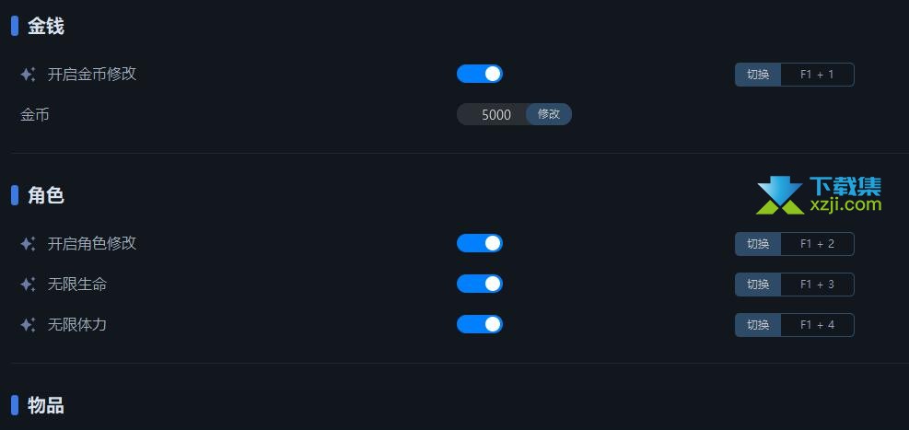909x430 pixels.
Task: Select the F1 + 4 hotkey field
Action: 818,325
